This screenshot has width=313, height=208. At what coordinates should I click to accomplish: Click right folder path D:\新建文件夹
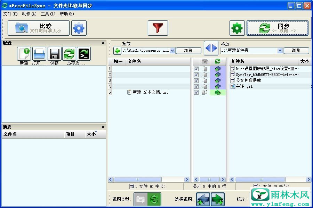click(249, 51)
